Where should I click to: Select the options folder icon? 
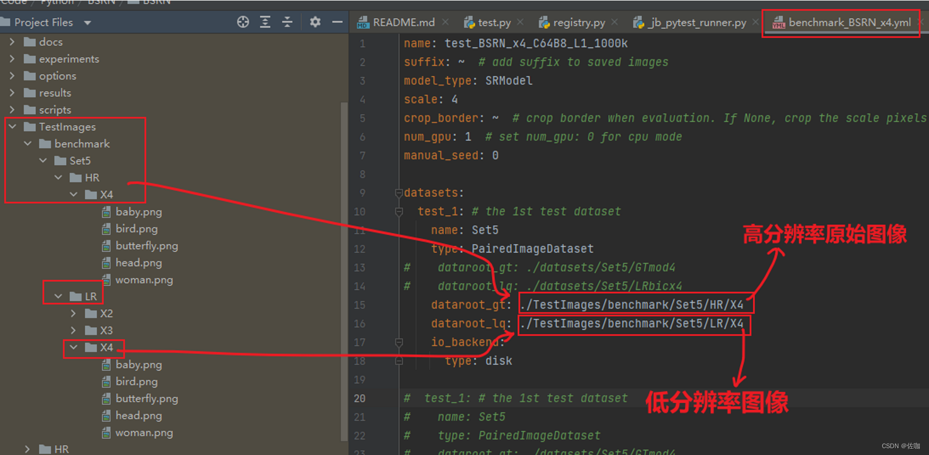(29, 76)
